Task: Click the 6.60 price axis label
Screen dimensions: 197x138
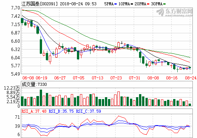Action: click(x=16, y=41)
